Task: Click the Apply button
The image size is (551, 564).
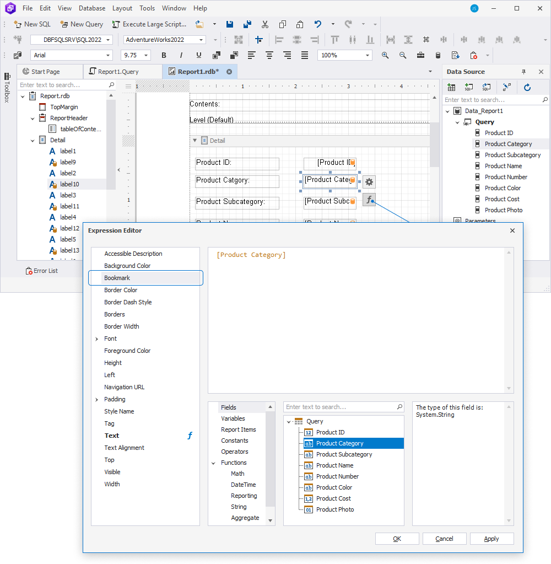Action: pos(491,539)
